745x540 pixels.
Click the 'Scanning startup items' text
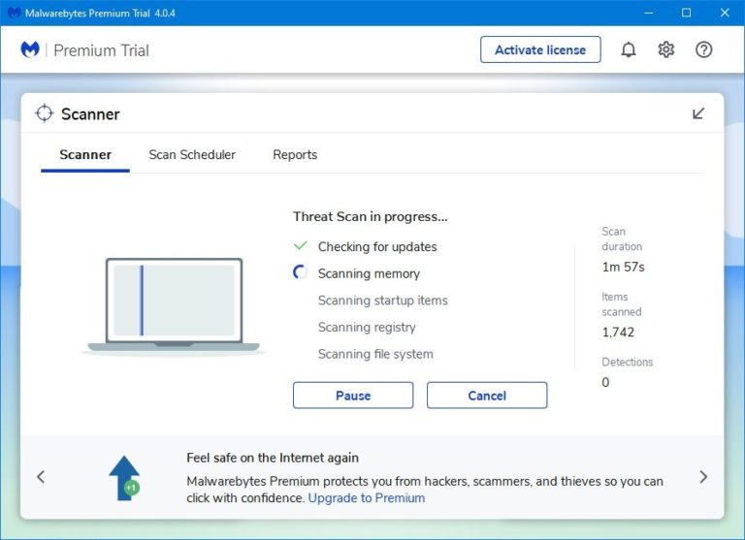(382, 301)
